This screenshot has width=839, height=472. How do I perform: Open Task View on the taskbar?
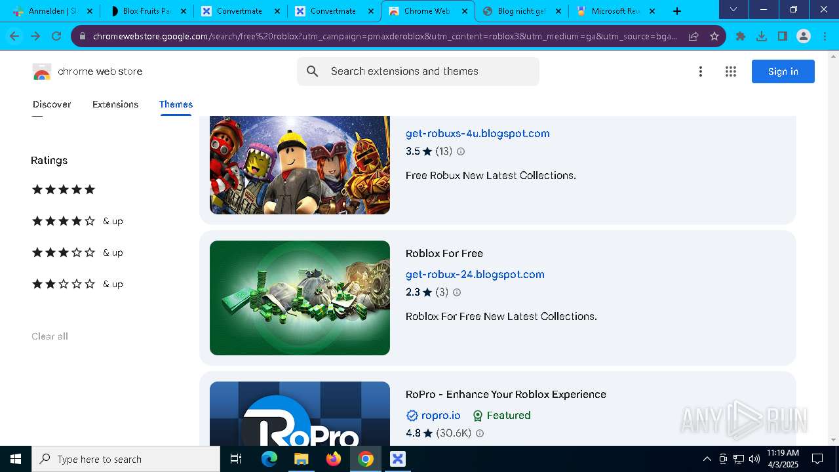236,459
